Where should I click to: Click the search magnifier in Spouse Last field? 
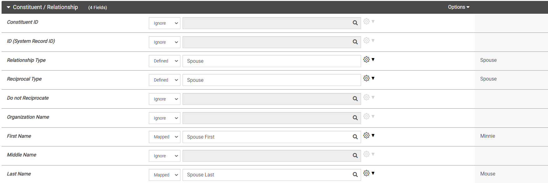point(355,175)
